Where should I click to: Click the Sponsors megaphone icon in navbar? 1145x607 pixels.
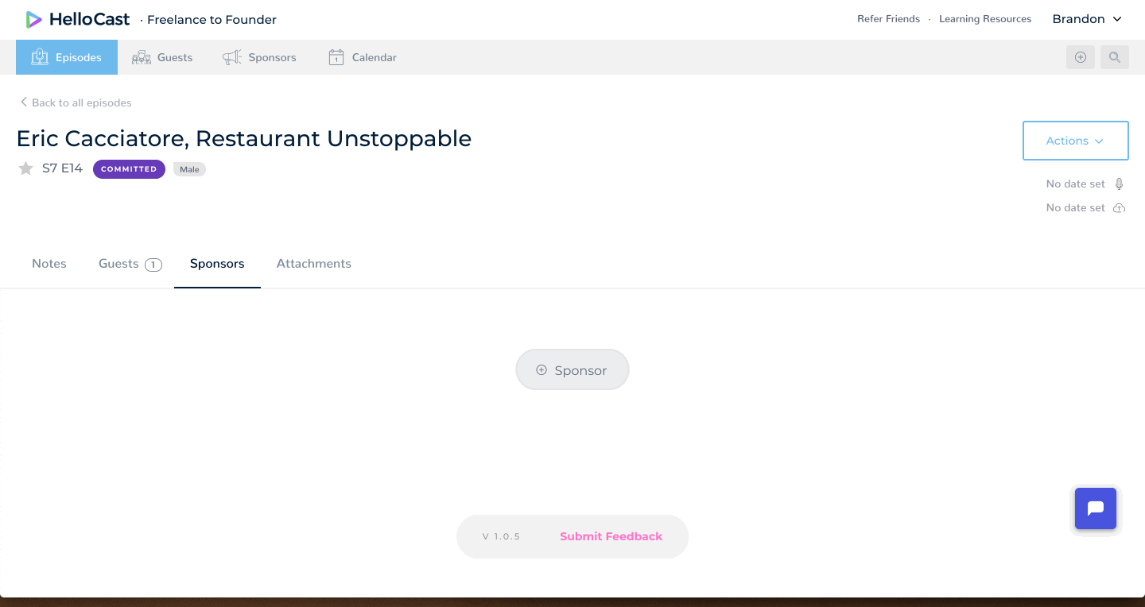(x=232, y=57)
